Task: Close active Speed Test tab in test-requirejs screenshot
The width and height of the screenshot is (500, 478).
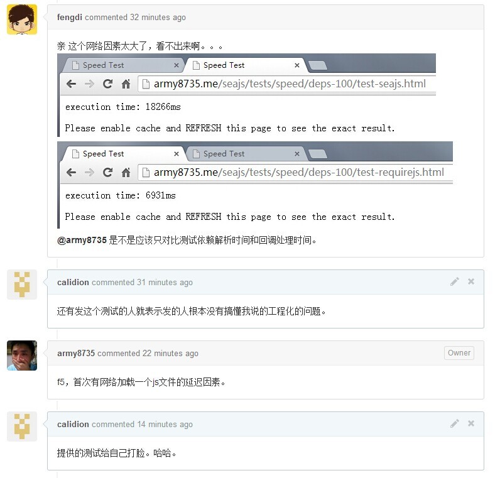Action: 177,154
